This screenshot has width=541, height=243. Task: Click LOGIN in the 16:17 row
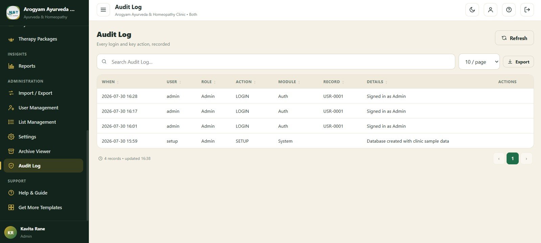(242, 111)
